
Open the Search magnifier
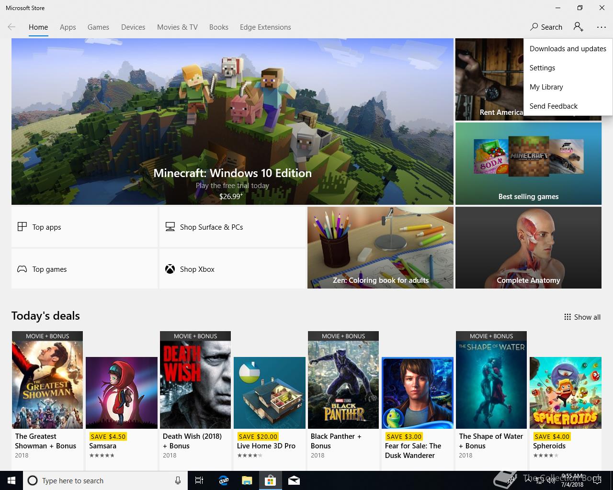click(546, 27)
